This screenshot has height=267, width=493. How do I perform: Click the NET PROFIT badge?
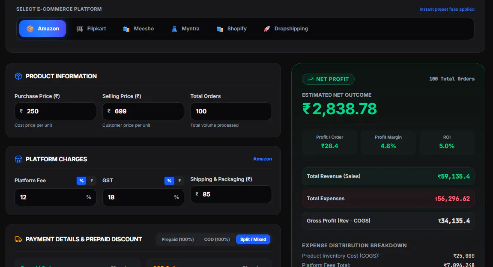(x=328, y=79)
